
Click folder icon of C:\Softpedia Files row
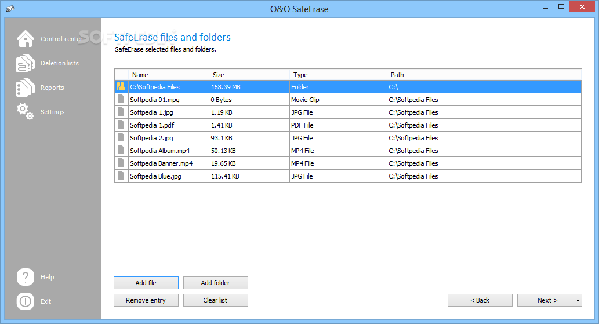click(x=121, y=86)
